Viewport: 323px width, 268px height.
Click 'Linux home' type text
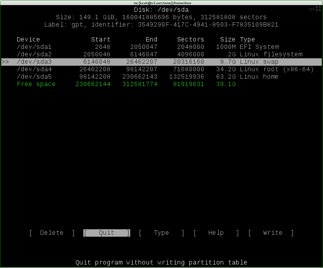tap(259, 77)
